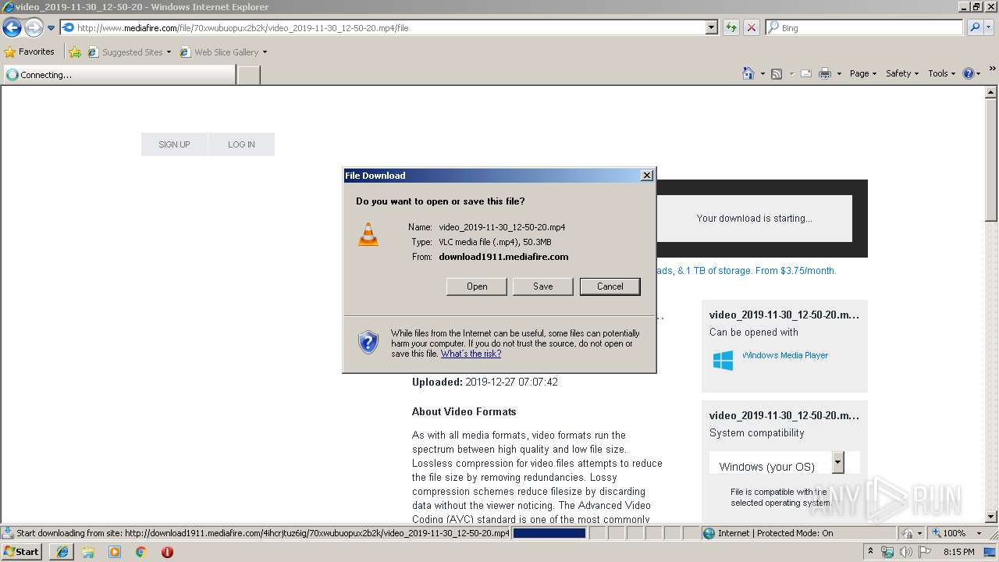
Task: Show more command bar items chevron
Action: click(993, 69)
